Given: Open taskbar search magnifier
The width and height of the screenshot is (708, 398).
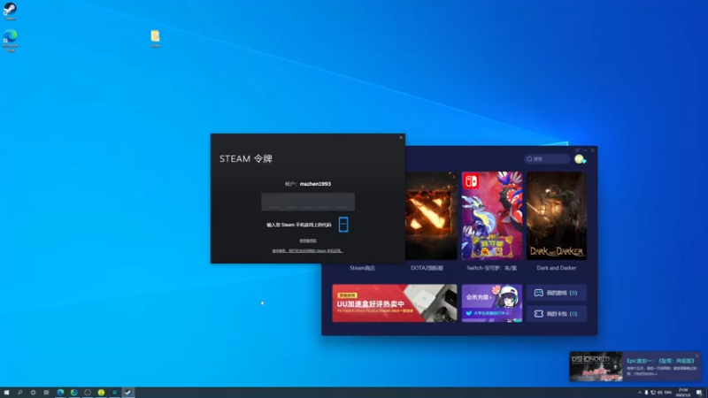Looking at the screenshot, I should click(x=19, y=393).
